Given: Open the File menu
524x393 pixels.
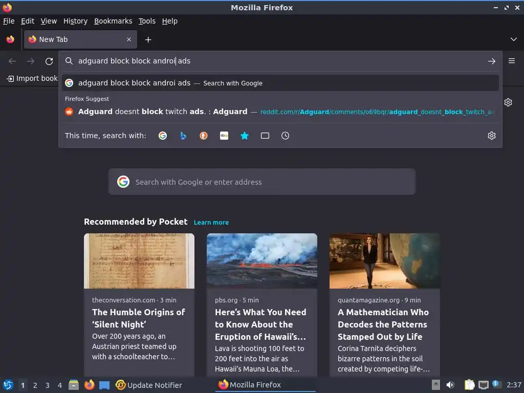Looking at the screenshot, I should pos(9,21).
